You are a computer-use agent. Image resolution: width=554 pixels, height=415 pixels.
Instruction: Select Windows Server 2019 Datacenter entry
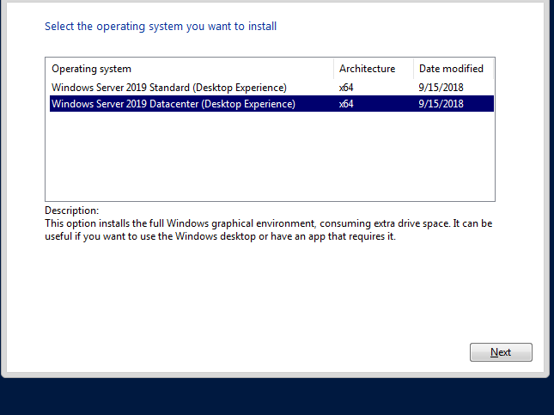point(173,104)
